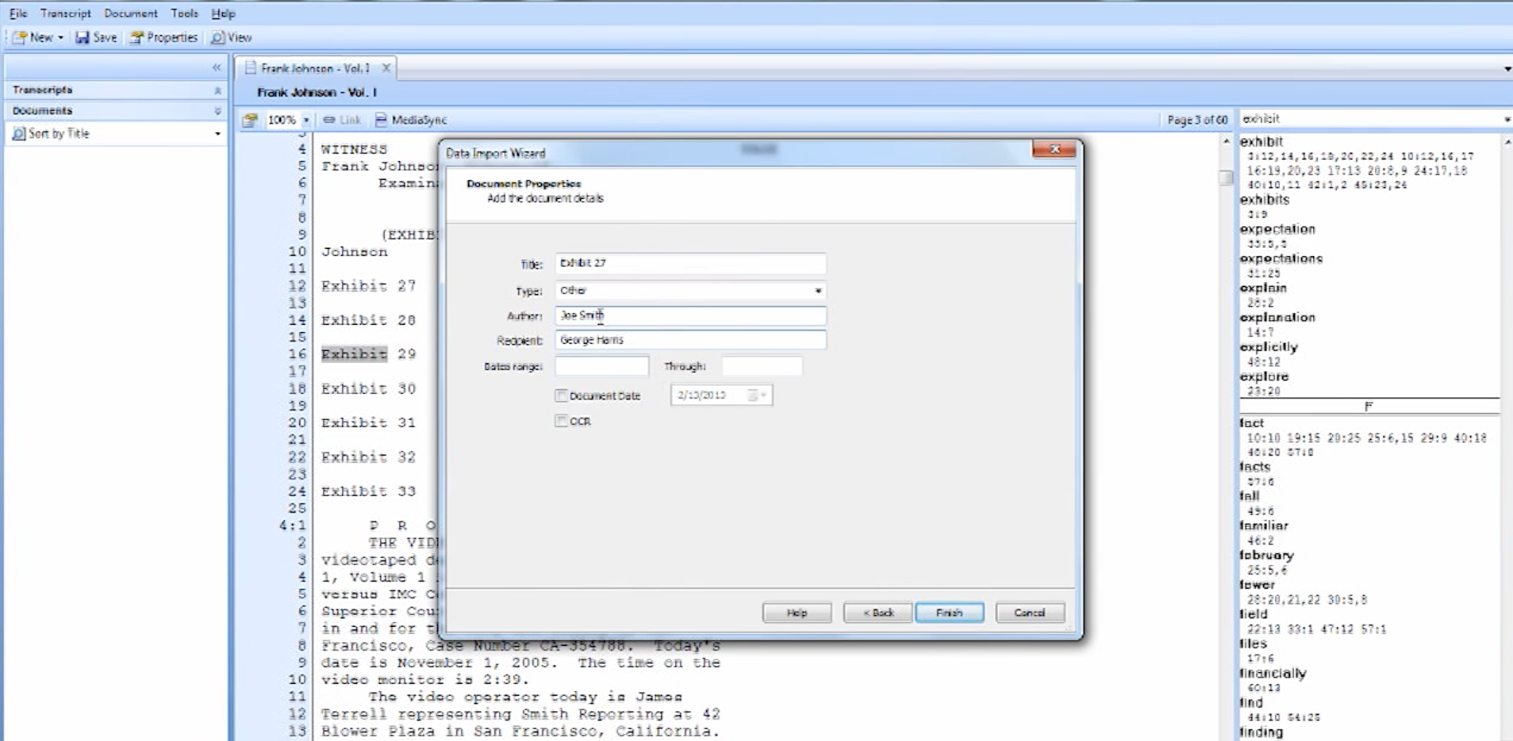Open the Tools menu
The width and height of the screenshot is (1513, 741).
coord(184,13)
